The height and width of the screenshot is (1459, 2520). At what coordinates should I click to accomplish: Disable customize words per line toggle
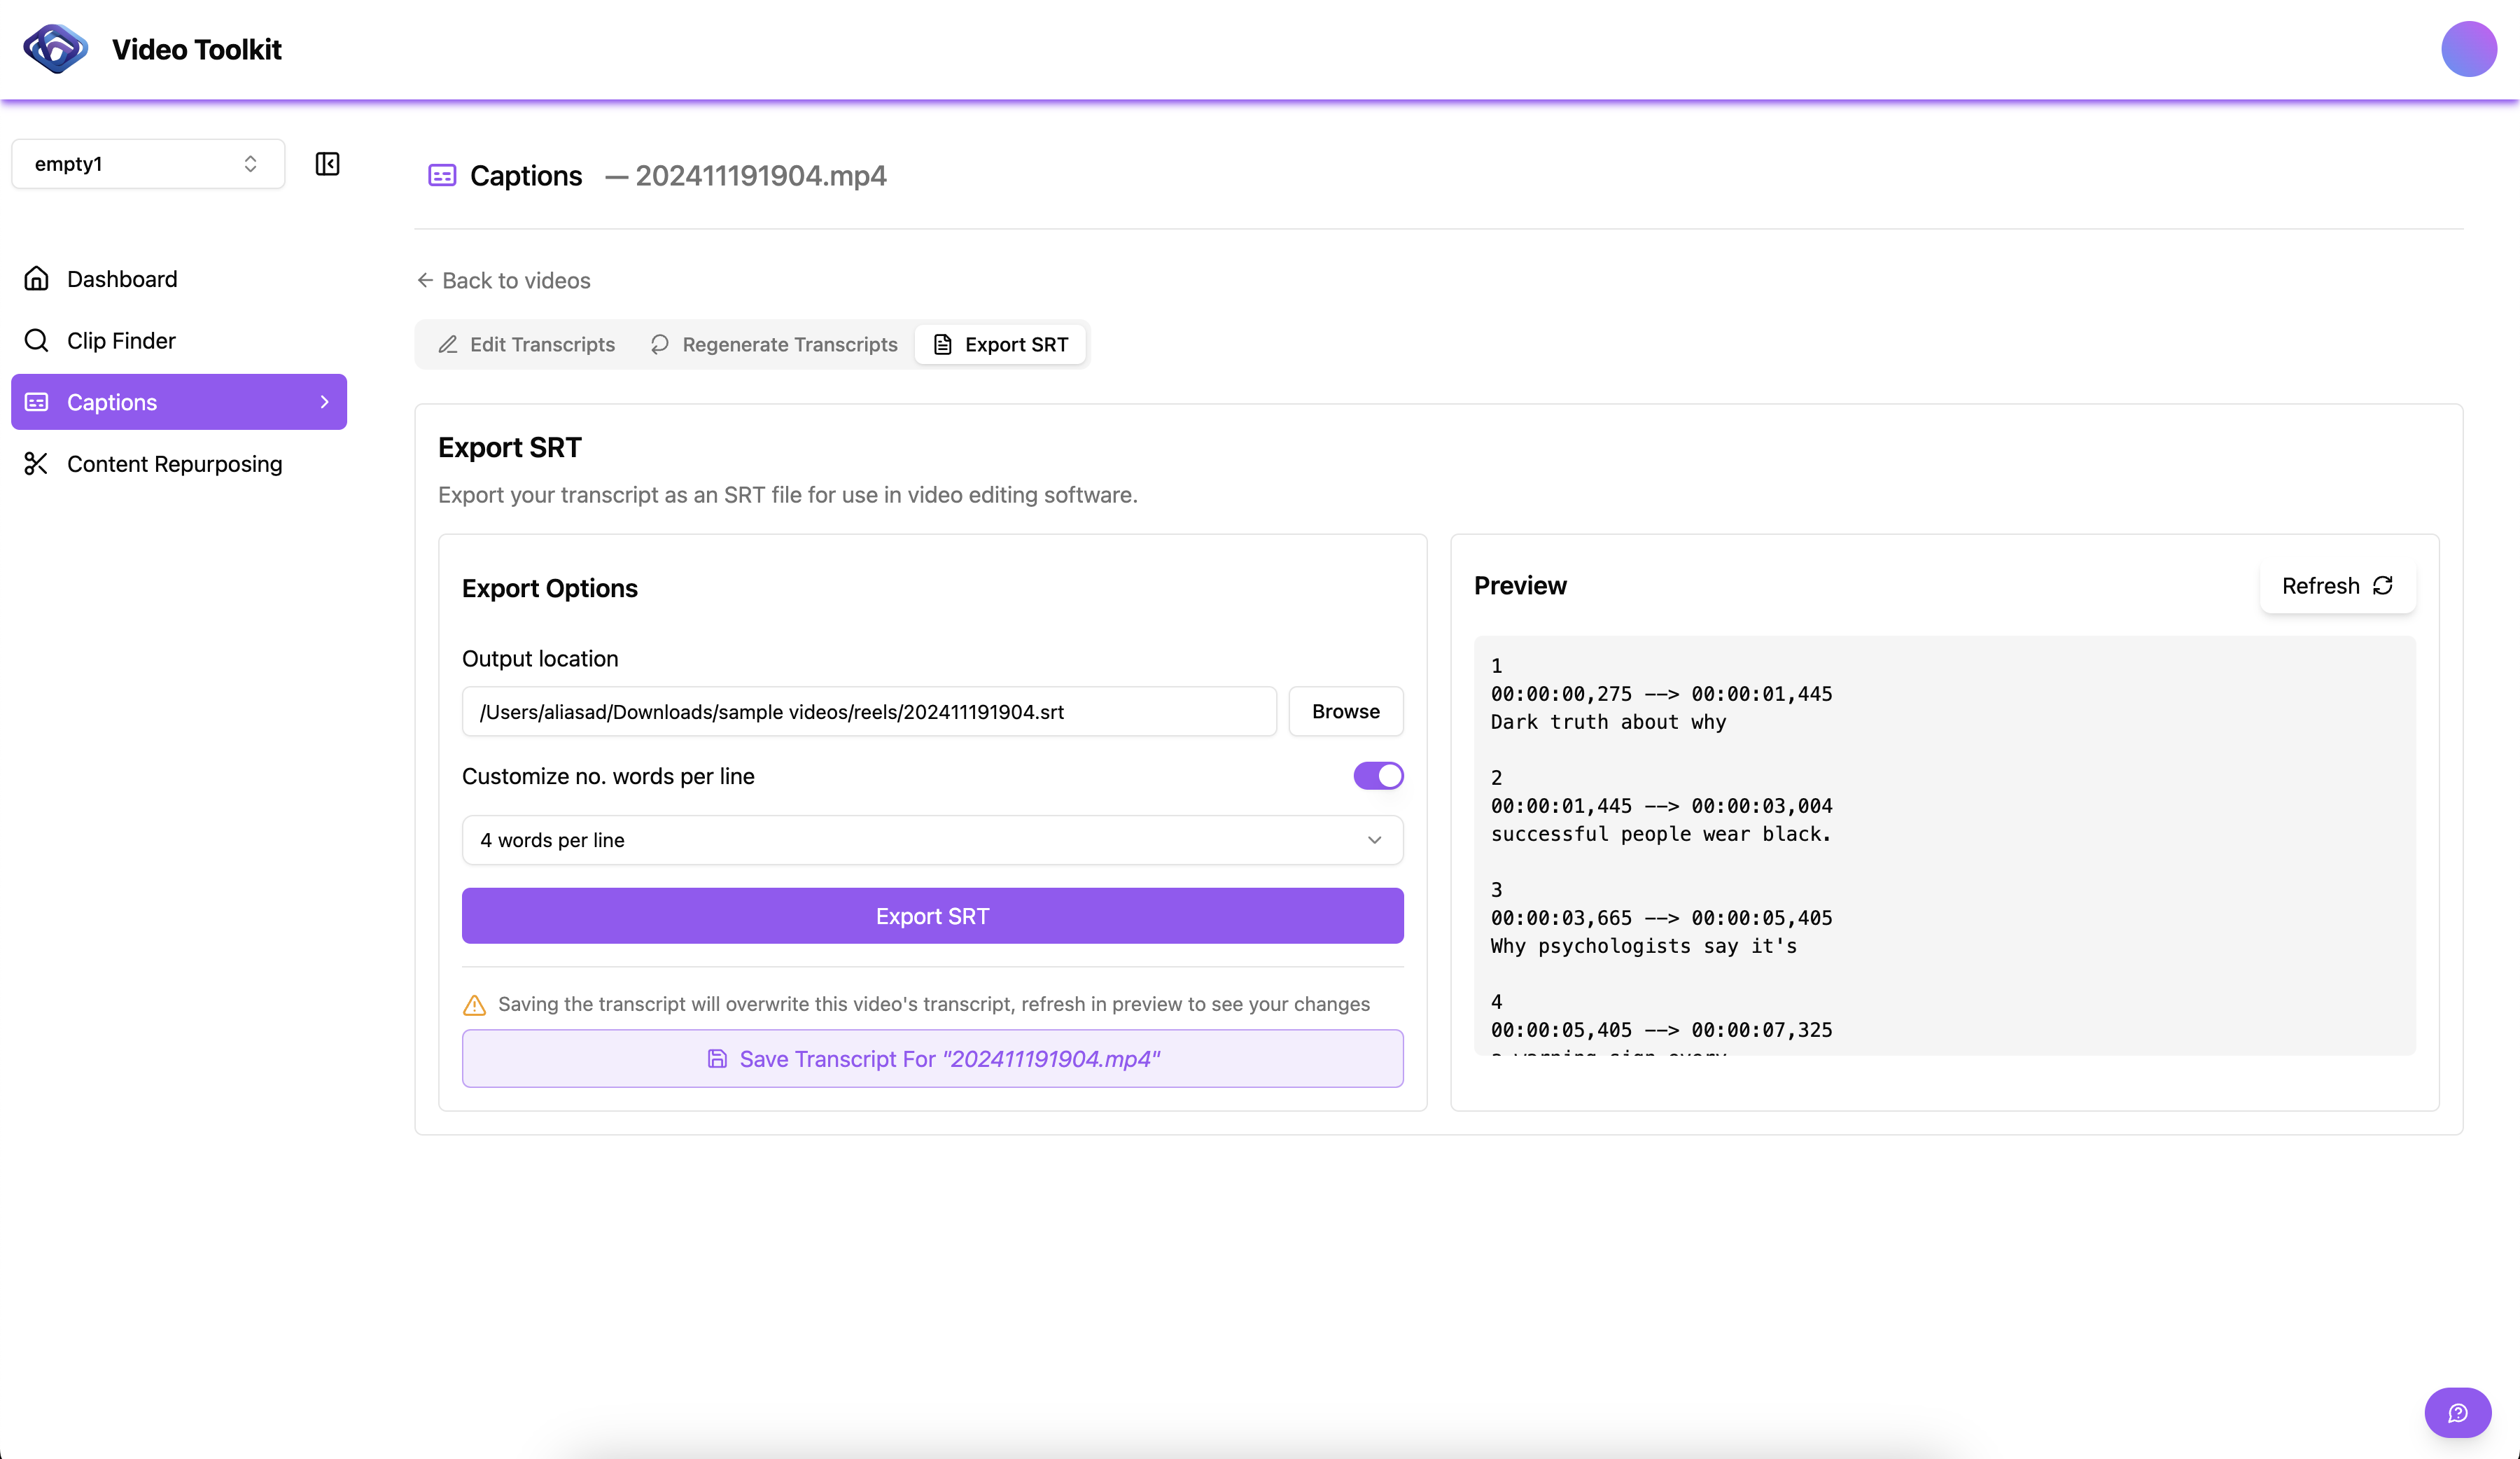click(1378, 776)
